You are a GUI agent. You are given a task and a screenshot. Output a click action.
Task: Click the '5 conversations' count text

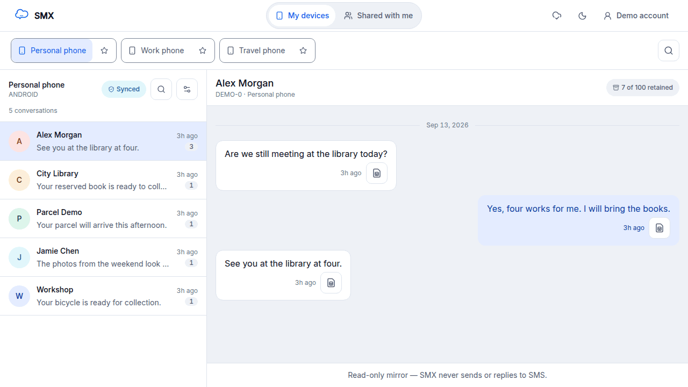33,111
